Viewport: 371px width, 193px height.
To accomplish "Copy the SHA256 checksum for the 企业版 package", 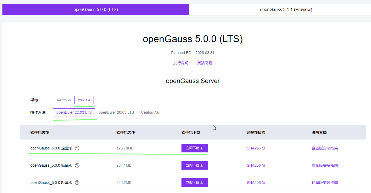I will coord(263,148).
